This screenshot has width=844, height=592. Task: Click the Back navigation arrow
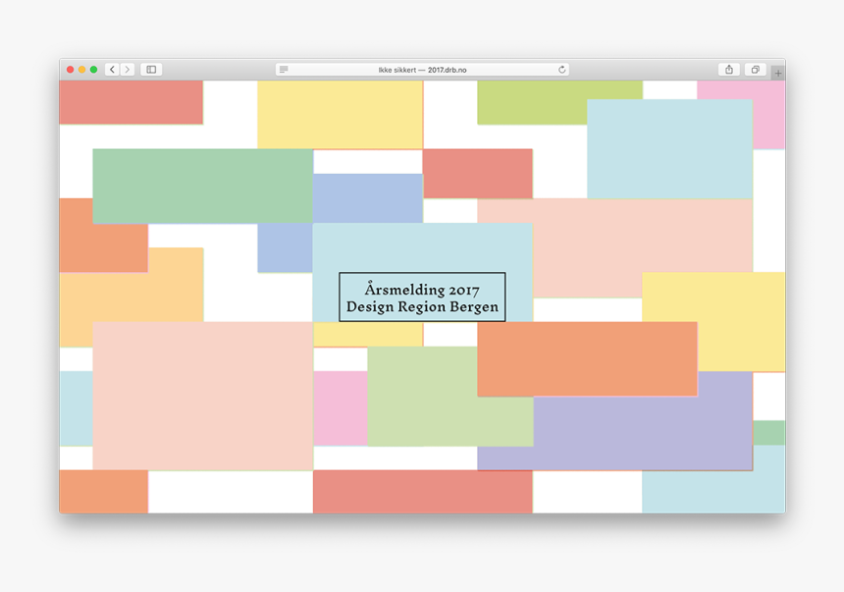[112, 69]
